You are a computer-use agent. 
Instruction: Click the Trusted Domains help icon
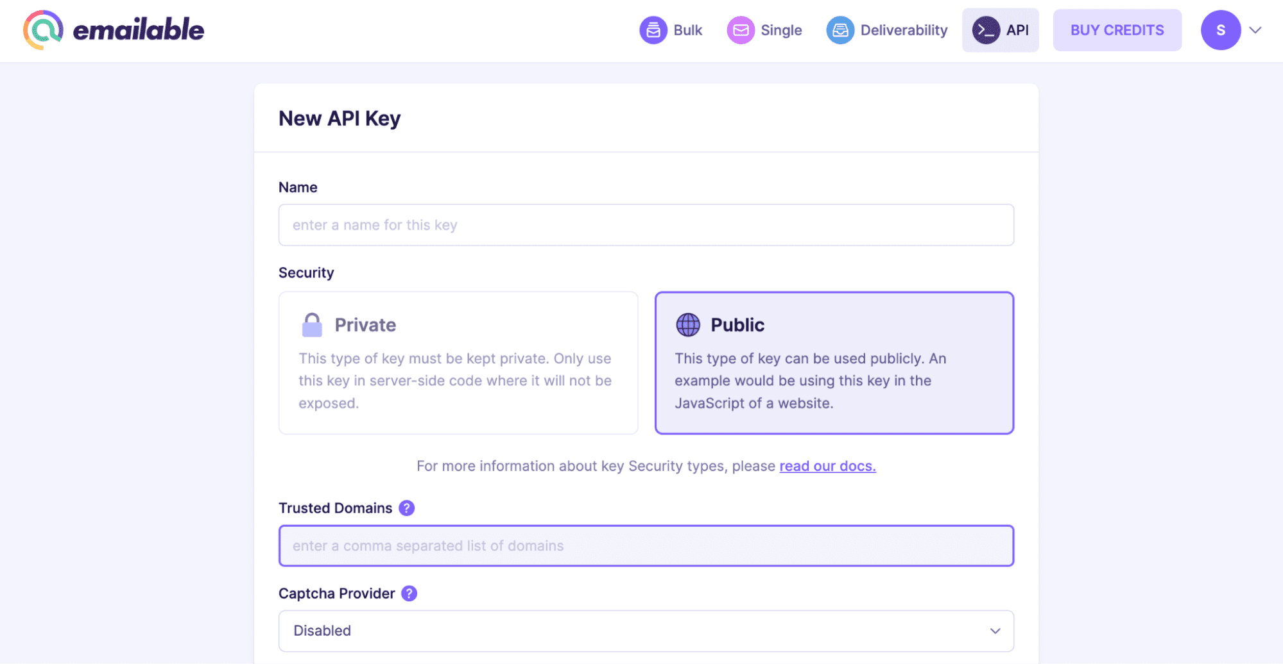[x=406, y=508]
